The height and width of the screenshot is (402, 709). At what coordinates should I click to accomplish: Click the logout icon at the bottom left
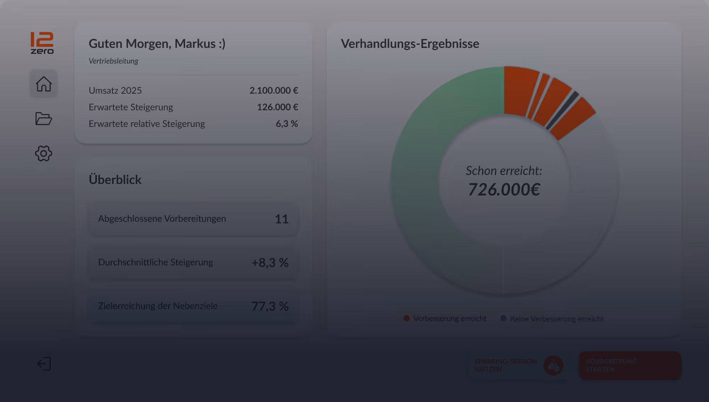click(44, 363)
